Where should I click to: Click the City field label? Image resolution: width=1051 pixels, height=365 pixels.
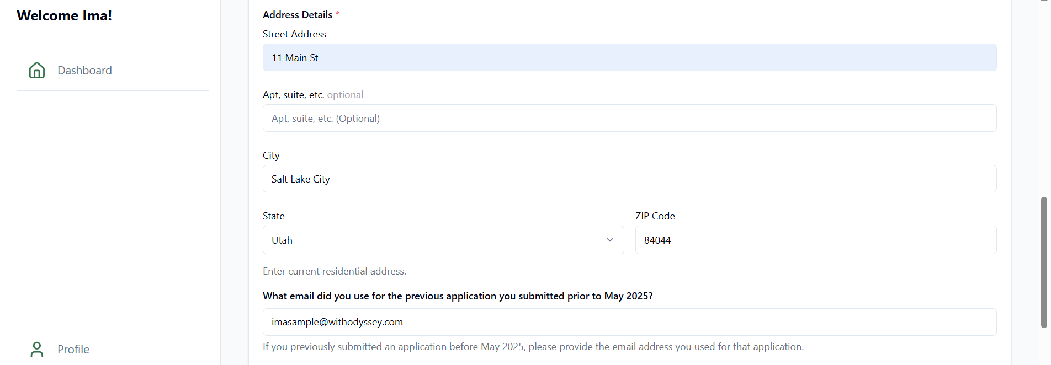[271, 155]
